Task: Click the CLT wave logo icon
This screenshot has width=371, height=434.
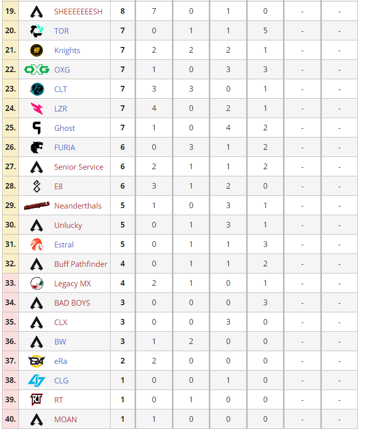Action: pyautogui.click(x=36, y=89)
